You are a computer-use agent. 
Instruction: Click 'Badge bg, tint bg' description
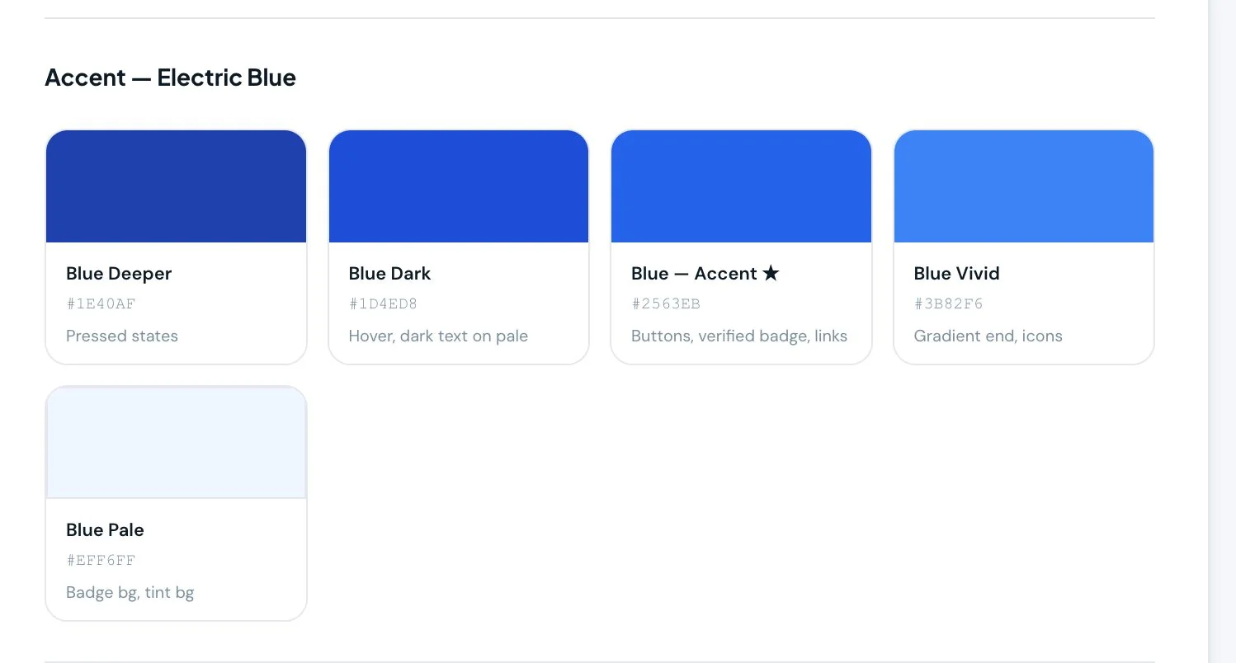(130, 593)
